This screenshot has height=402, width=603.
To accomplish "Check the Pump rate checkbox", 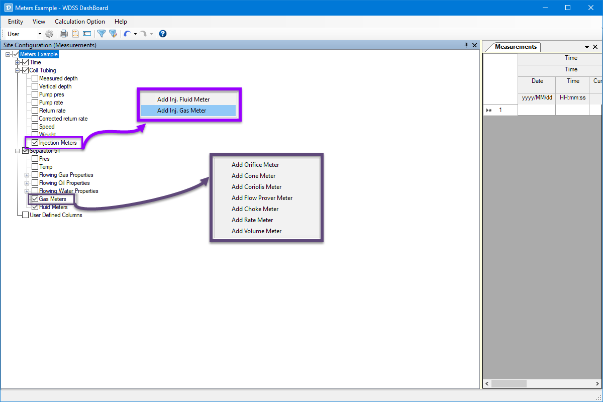I will [35, 103].
